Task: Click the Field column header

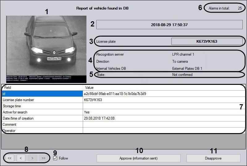Action: click(x=42, y=88)
